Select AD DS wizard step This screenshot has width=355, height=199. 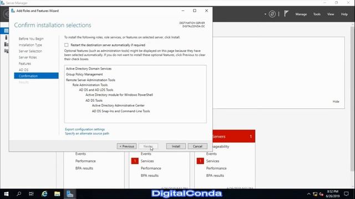point(23,70)
